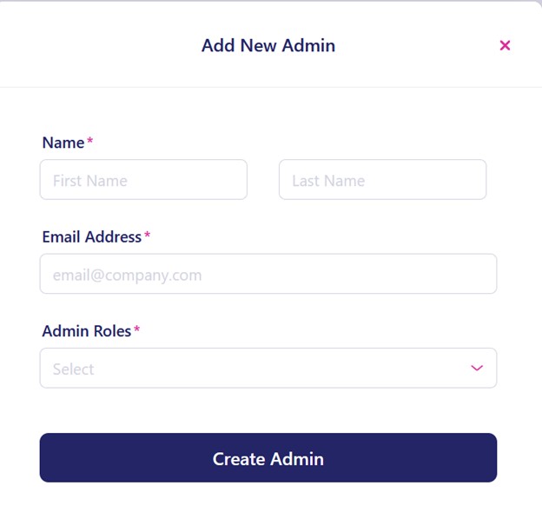The height and width of the screenshot is (519, 542).
Task: Click the pink chevron in Admin Roles
Action: [x=477, y=368]
